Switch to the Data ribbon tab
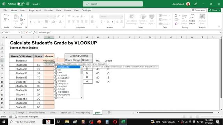The image size is (223, 125). tap(59, 10)
